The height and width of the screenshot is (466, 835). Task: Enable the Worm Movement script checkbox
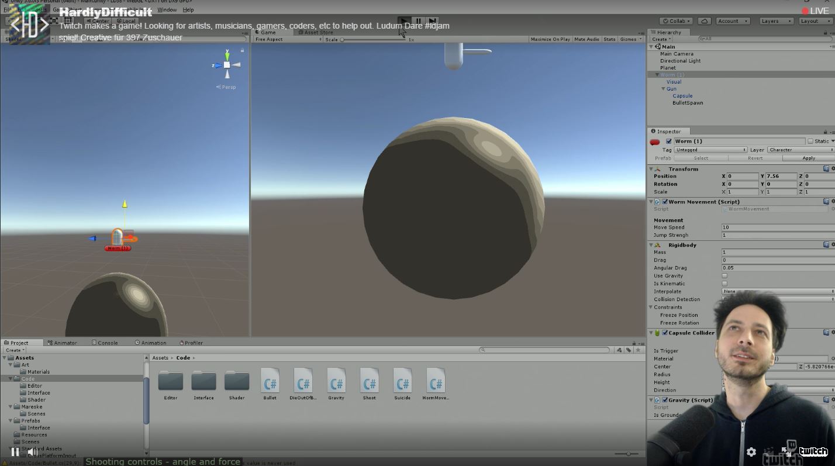(x=665, y=202)
